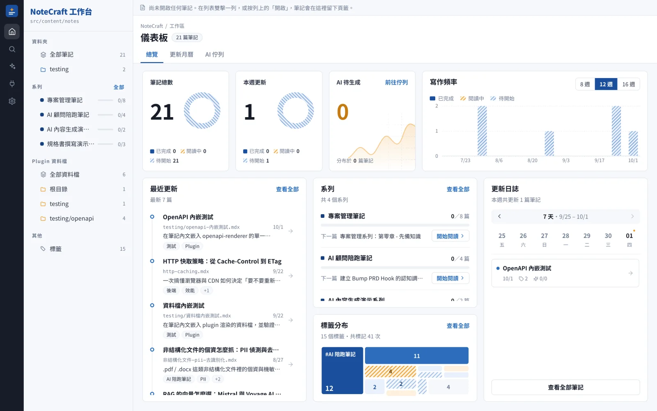Click the blue treemap block labeled 11
Screen dimensions: 657x411
pyautogui.click(x=417, y=356)
